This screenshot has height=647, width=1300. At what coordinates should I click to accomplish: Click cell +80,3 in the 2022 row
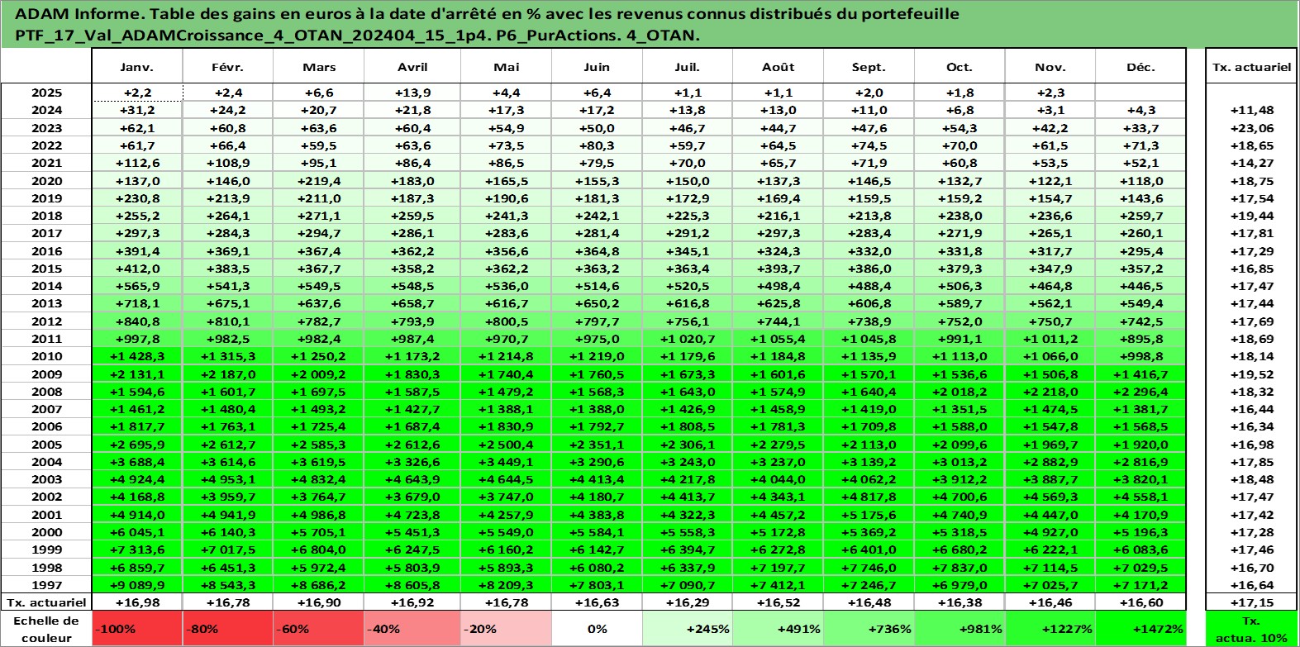597,145
